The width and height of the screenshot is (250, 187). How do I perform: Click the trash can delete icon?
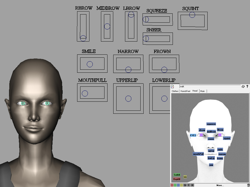248,185
